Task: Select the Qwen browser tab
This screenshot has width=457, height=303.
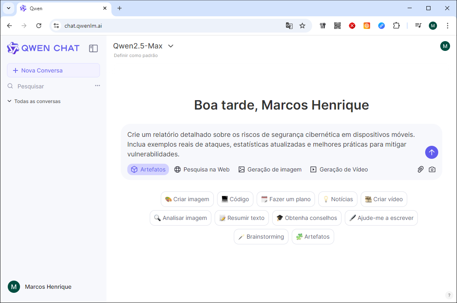Action: [64, 9]
